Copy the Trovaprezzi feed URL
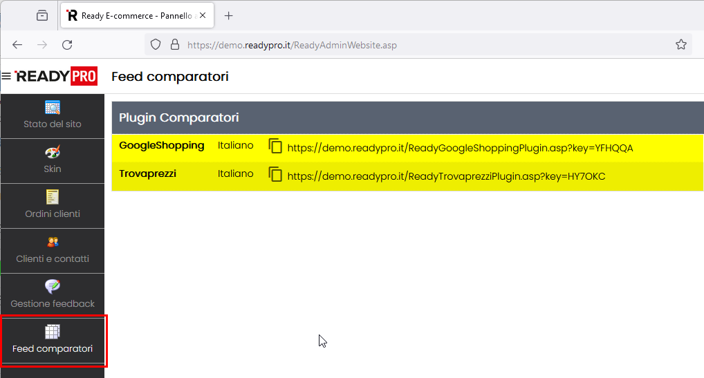 click(275, 174)
